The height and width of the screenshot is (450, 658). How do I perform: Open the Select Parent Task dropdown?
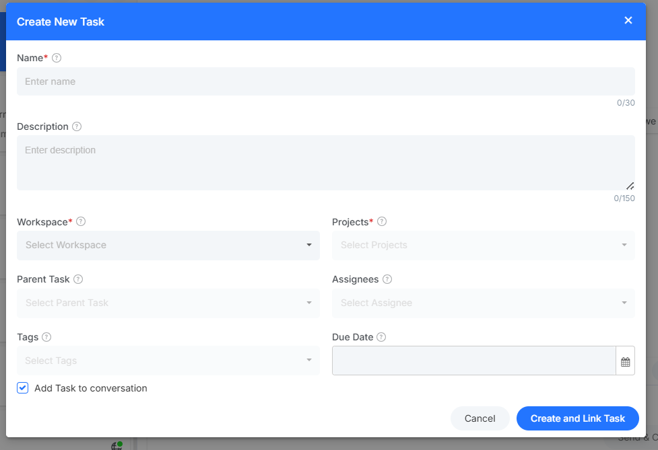168,303
